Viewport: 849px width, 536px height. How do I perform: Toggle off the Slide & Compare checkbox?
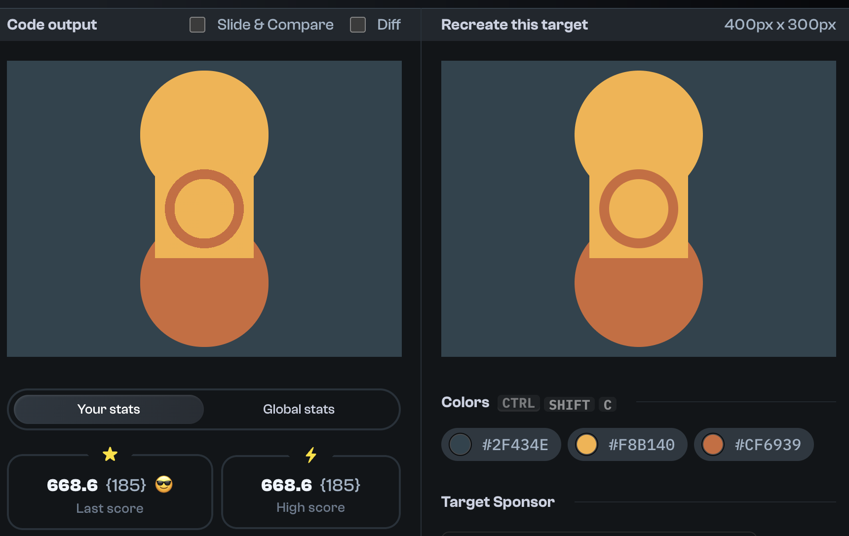197,24
